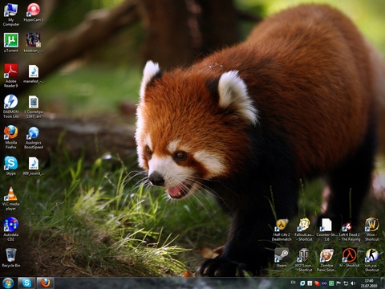Launch Auslogics BoostSpeed shortcut

[34, 137]
